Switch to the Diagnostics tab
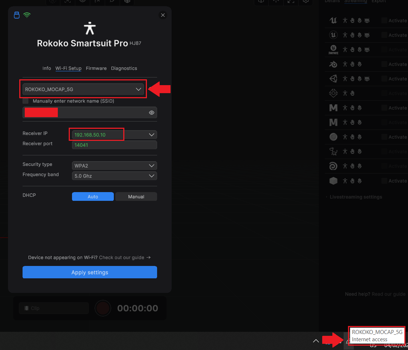 click(x=124, y=68)
